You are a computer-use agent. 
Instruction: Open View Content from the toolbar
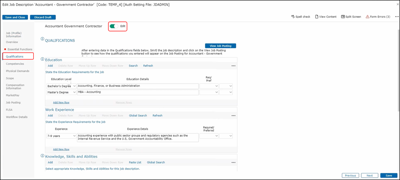[x=317, y=17]
